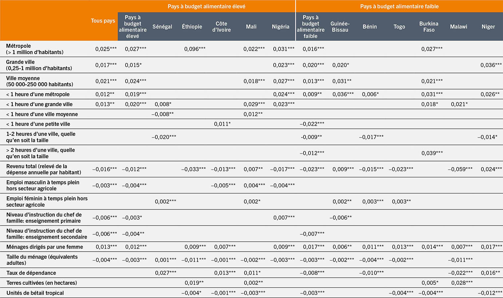This screenshot has width=503, height=298.
Task: Click the "Terres cultivées (en hectares)" row label
Action: click(x=41, y=283)
